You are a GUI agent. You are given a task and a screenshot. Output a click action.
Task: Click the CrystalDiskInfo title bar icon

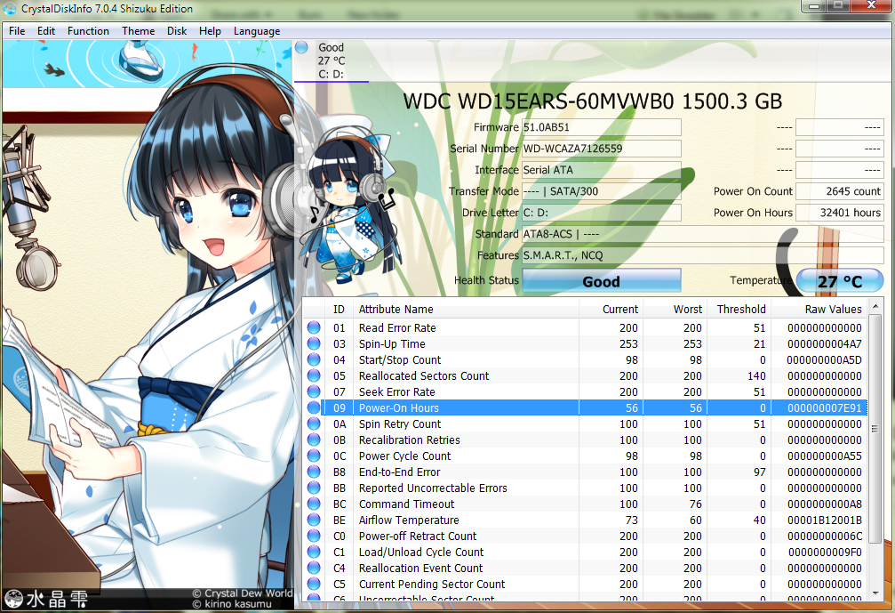pyautogui.click(x=10, y=9)
